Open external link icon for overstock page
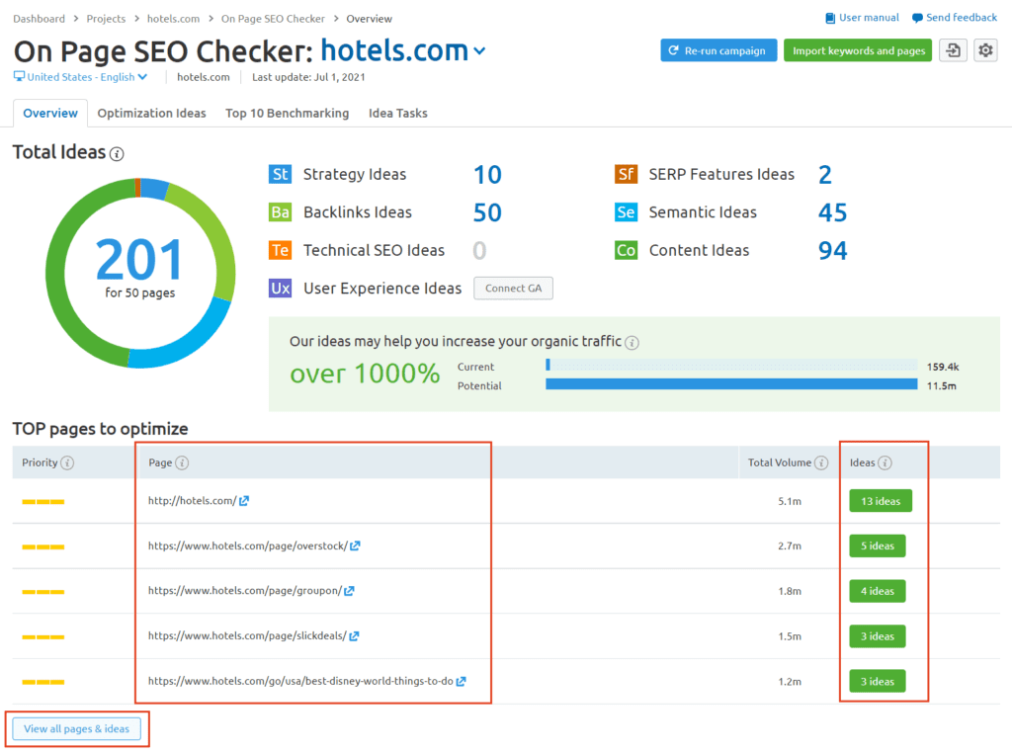Screen dimensions: 1012x754 355,546
